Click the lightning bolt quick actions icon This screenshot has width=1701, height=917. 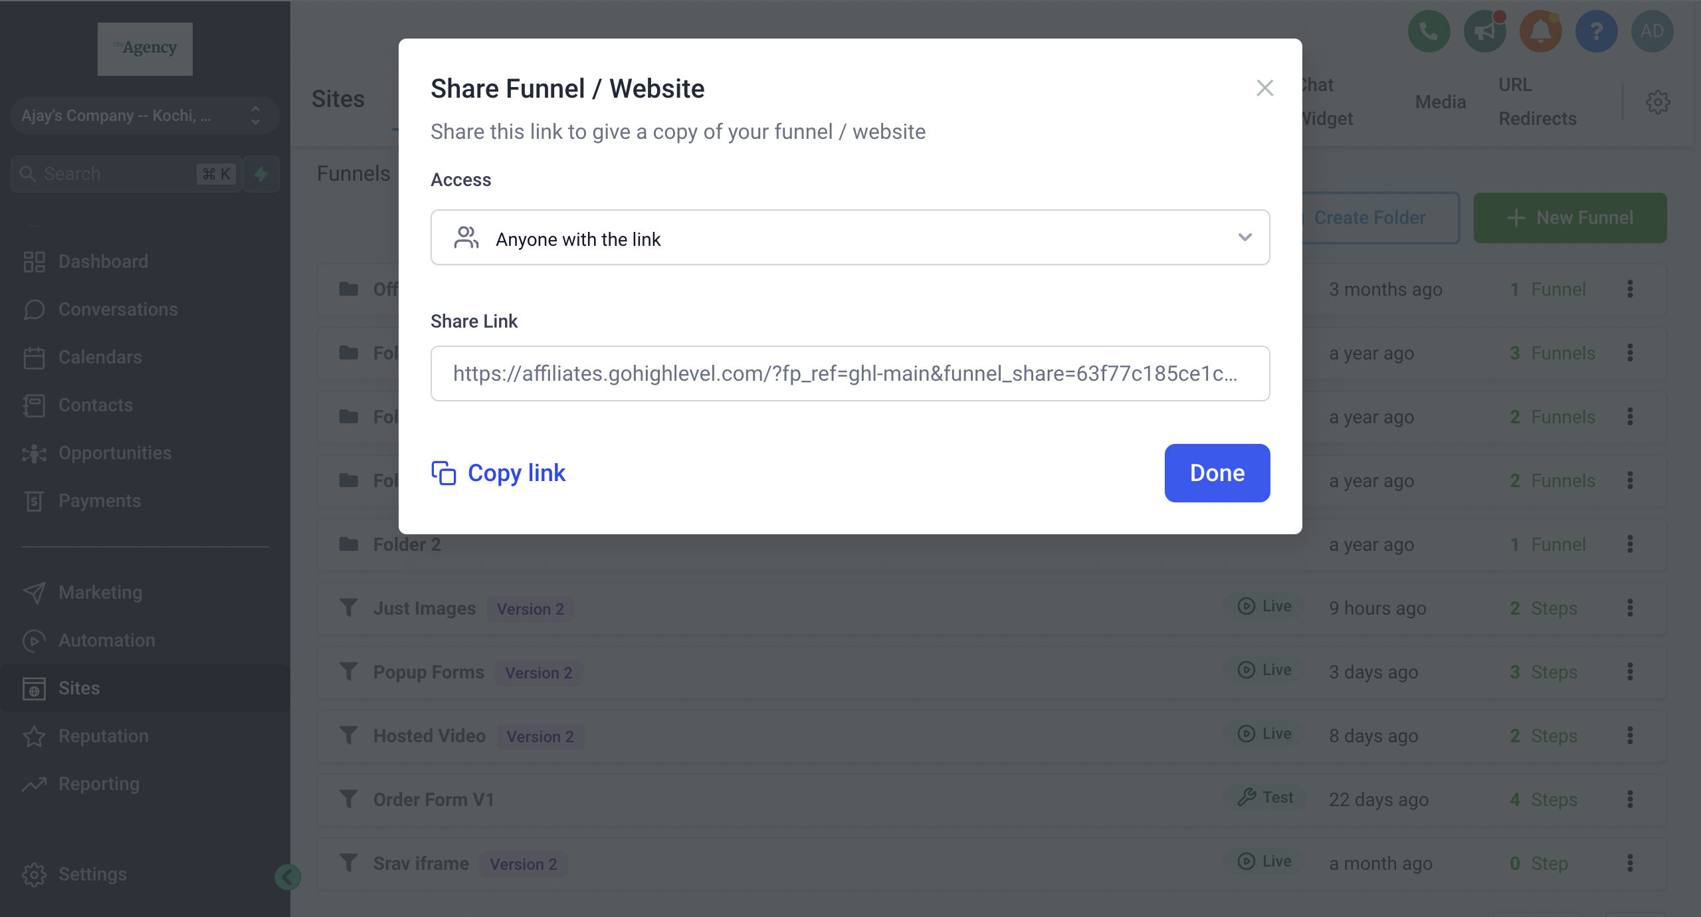(261, 174)
